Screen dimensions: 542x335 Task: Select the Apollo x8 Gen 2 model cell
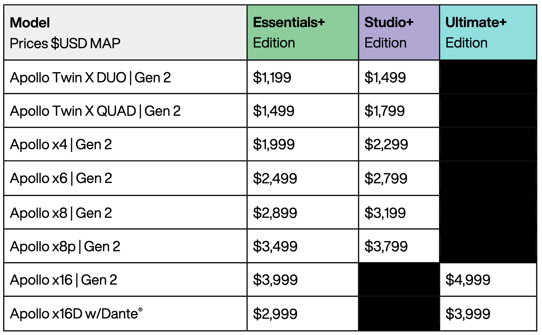click(61, 213)
